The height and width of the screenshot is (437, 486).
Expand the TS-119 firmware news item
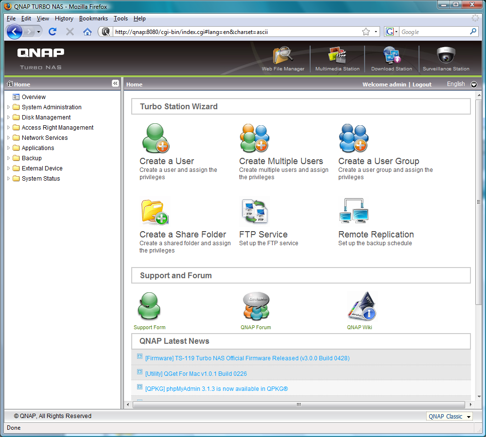(140, 356)
